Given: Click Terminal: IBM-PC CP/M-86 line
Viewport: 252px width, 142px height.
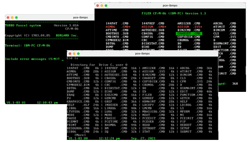Looking at the screenshot, I should point(28,46).
